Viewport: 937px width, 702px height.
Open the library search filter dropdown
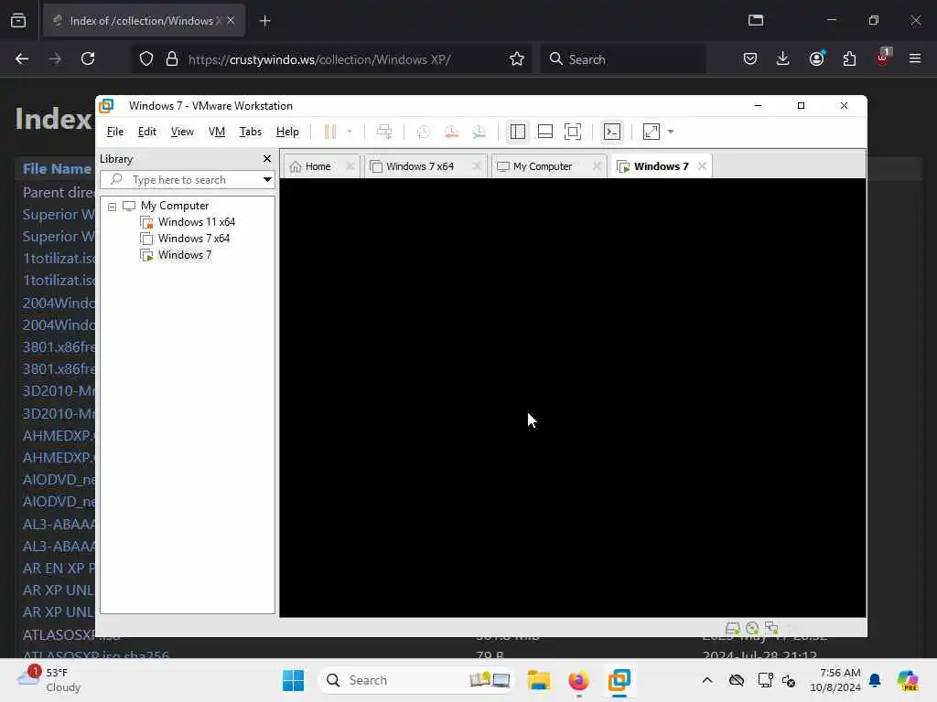coord(267,180)
